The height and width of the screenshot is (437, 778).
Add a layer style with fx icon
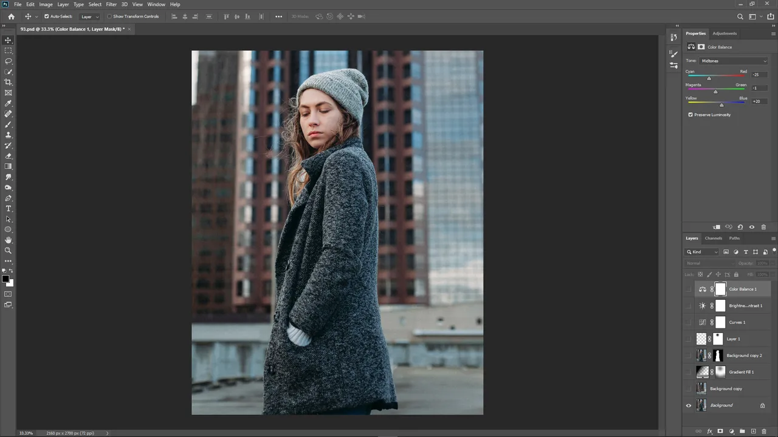709,432
